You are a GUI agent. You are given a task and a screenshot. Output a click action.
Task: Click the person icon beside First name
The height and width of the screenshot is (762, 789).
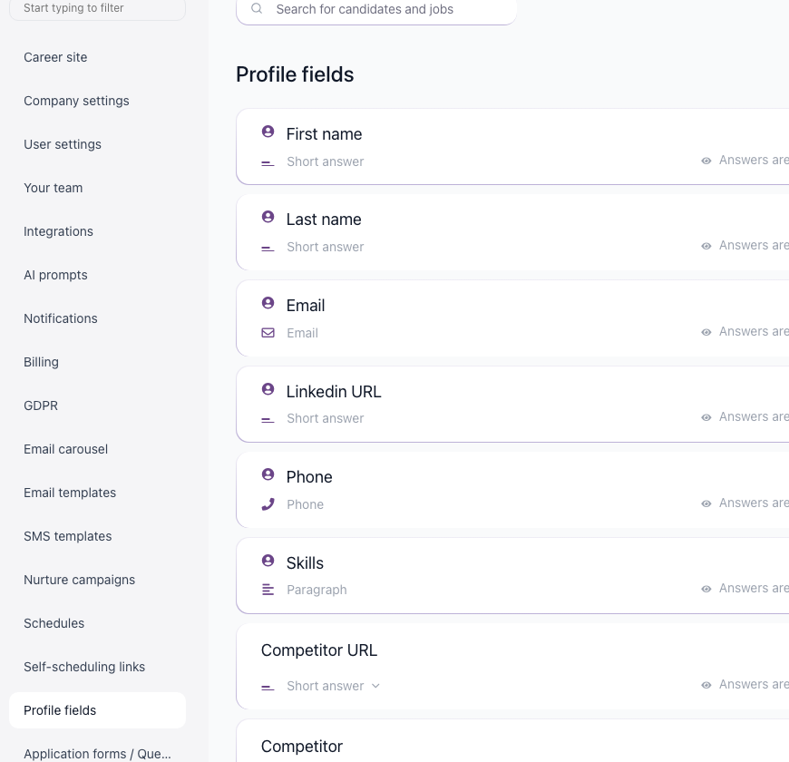point(268,132)
